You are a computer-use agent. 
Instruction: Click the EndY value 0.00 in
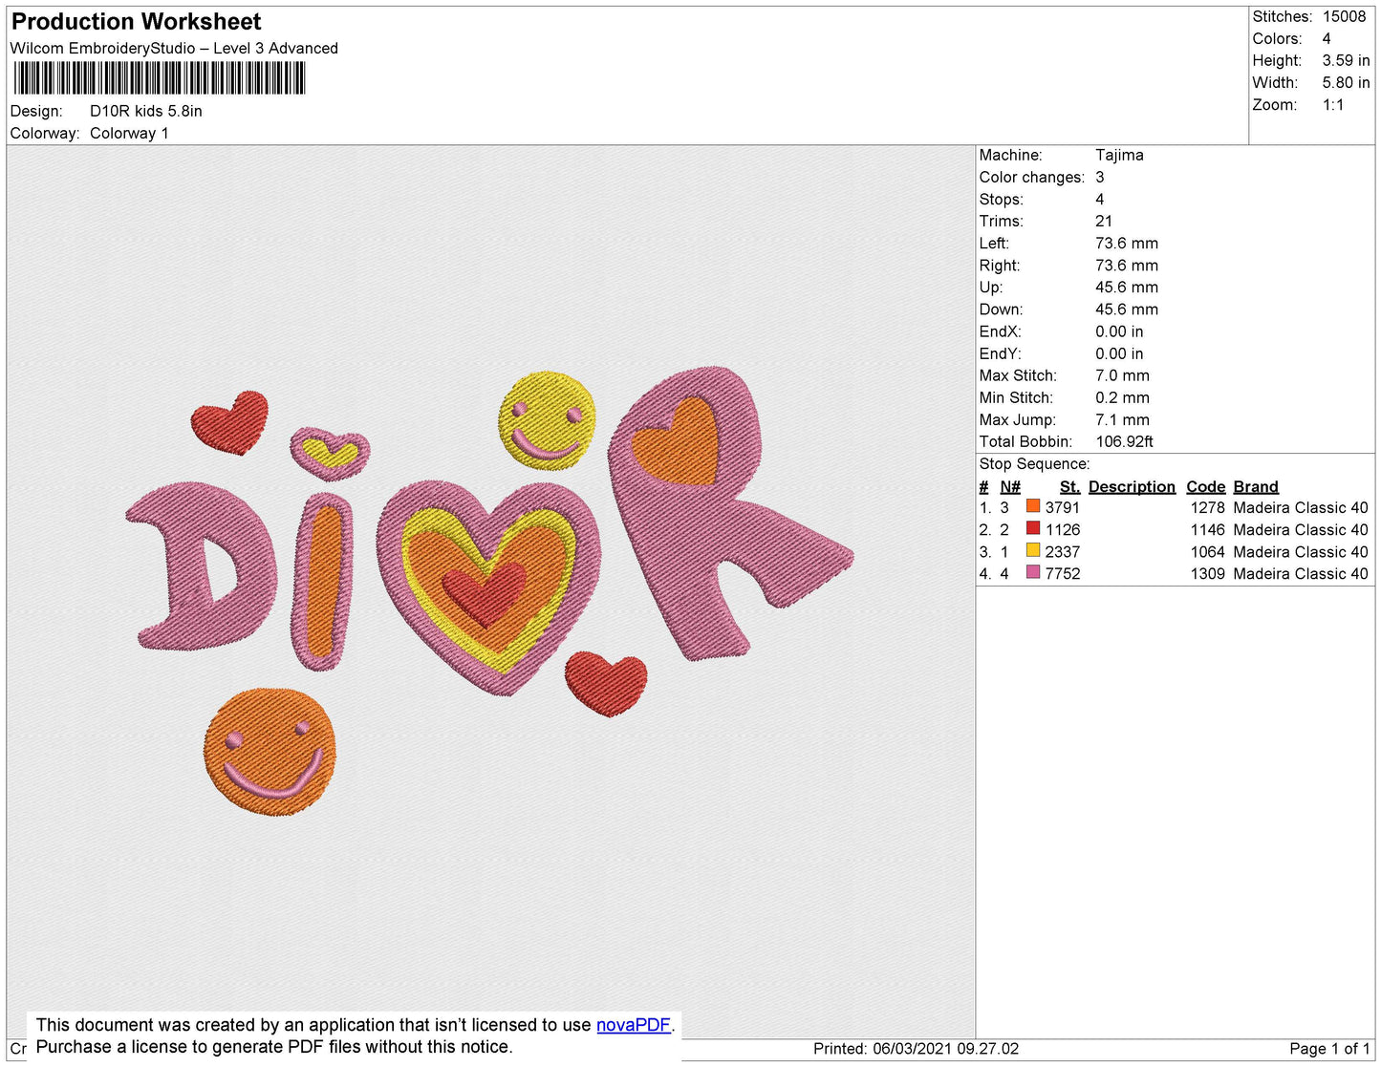coord(1119,354)
